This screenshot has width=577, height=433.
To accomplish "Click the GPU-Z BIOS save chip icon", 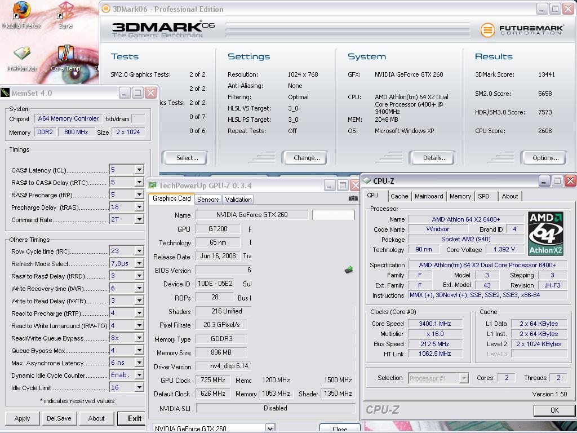I will click(349, 270).
